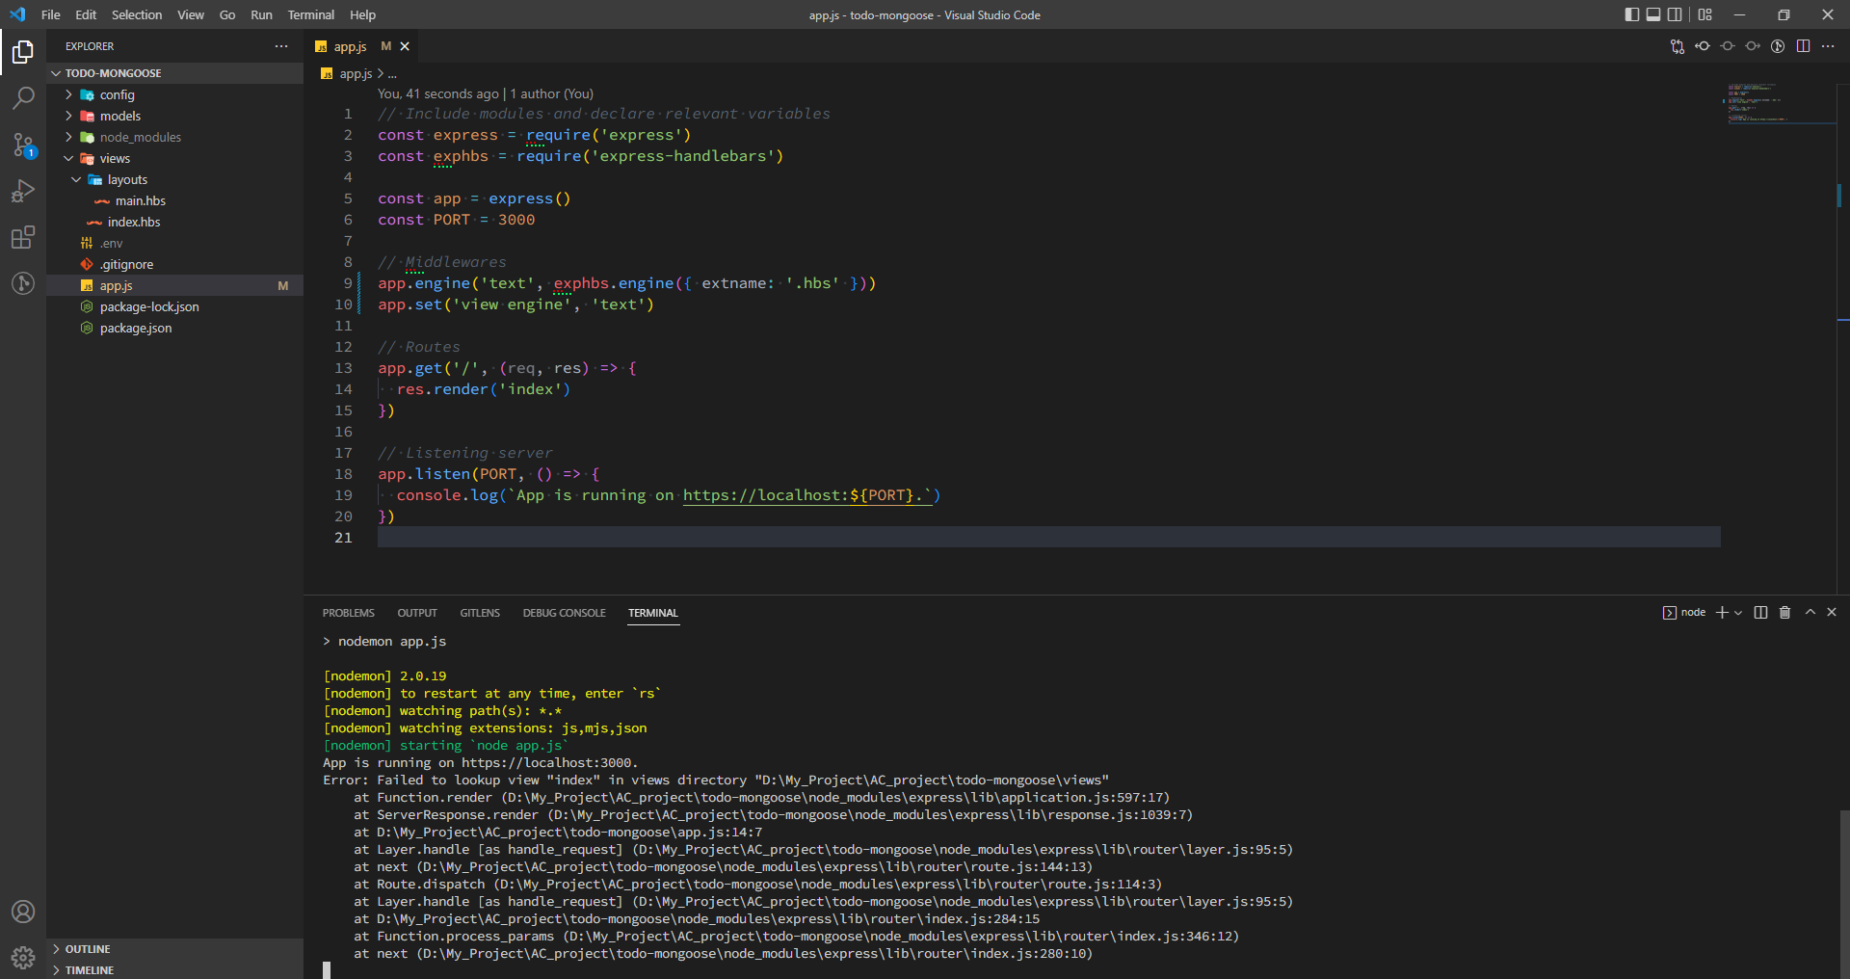Open Explorer Views and More Actions ellipsis
Viewport: 1850px width, 979px height.
click(x=281, y=46)
